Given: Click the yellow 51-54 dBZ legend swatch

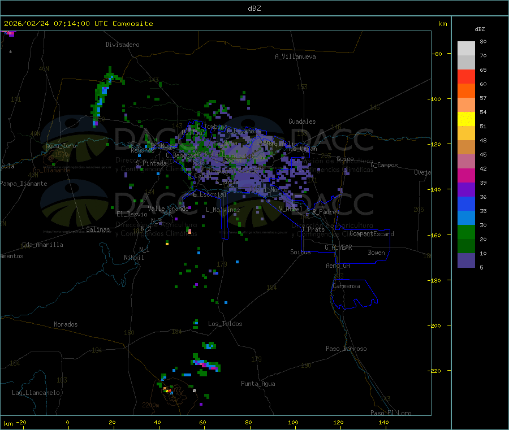Looking at the screenshot, I should [466, 119].
